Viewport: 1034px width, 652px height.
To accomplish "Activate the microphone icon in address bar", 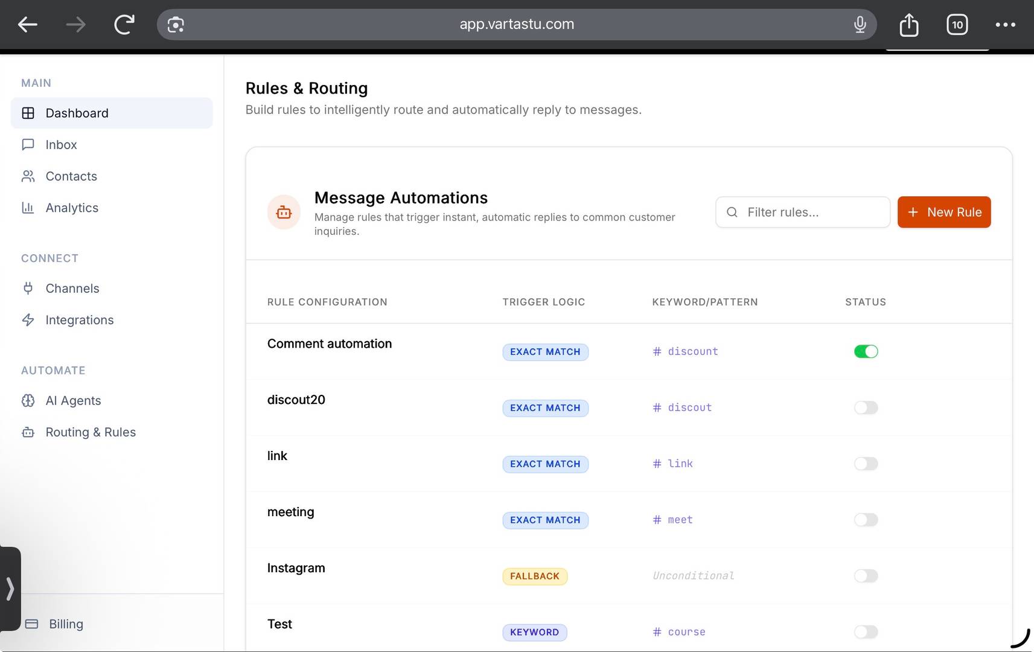I will point(860,24).
